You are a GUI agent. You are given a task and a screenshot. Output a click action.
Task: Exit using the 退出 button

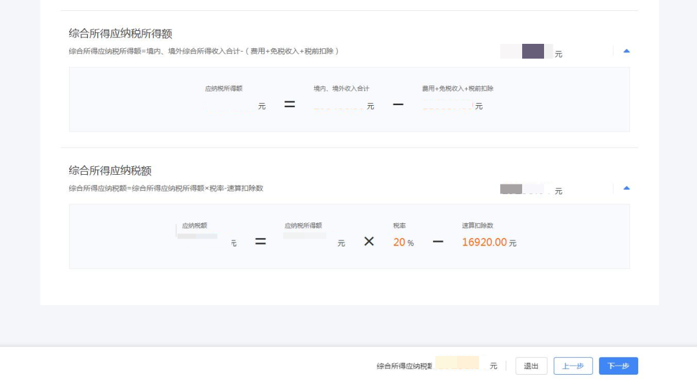(x=531, y=366)
